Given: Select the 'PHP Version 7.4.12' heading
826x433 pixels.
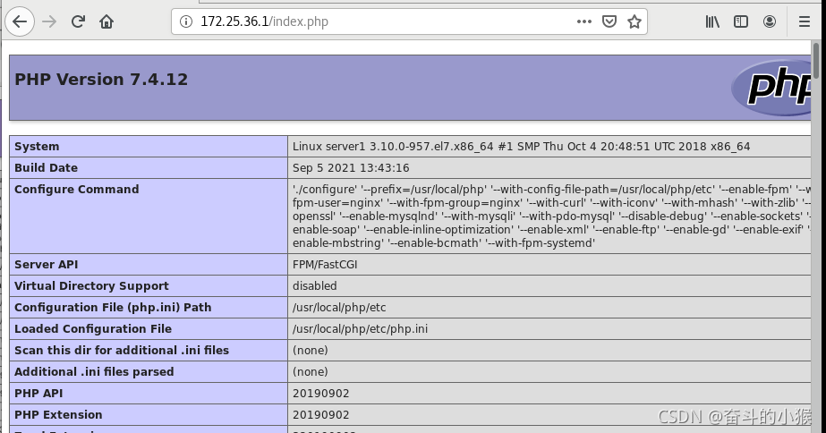Looking at the screenshot, I should 101,80.
